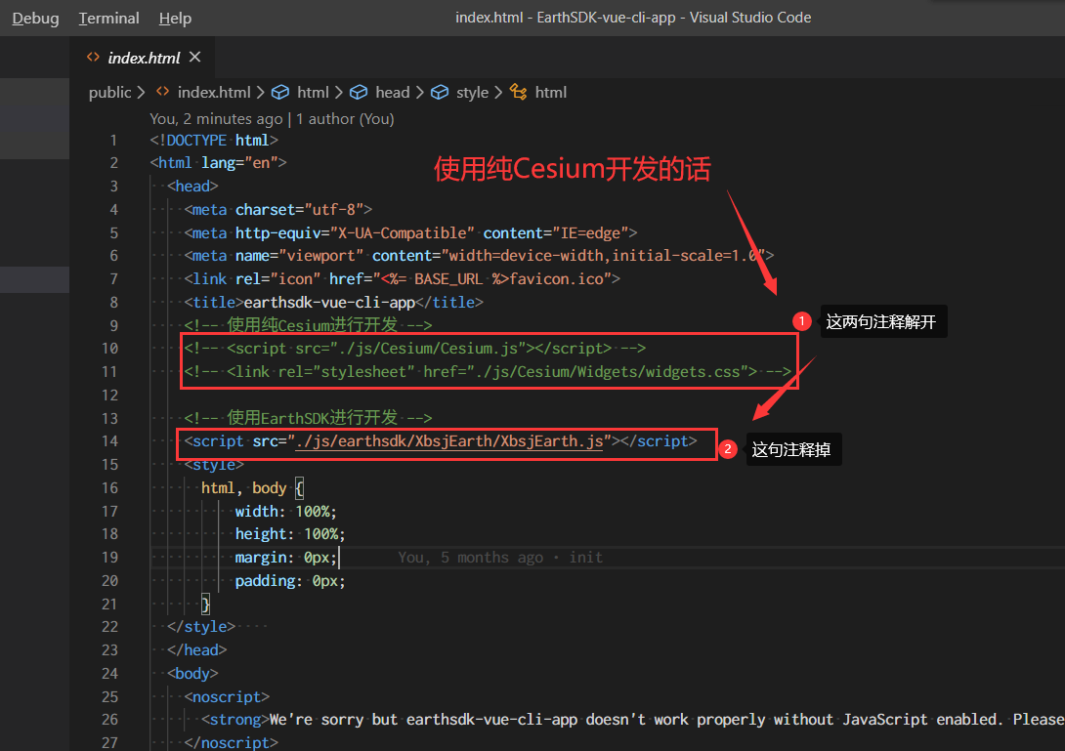Click the '使用纯Cesium进行开发' comment line
1065x751 pixels.
coord(308,325)
